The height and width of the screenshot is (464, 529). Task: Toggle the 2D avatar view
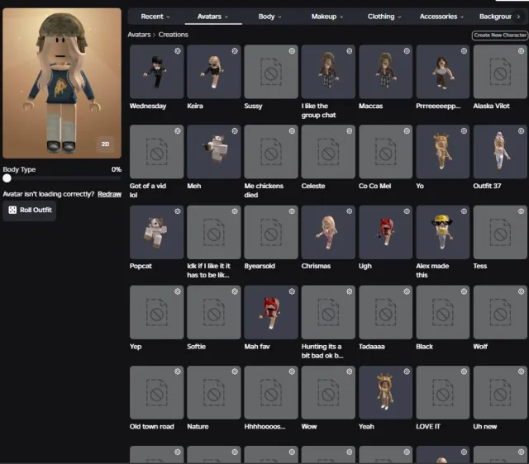[105, 144]
